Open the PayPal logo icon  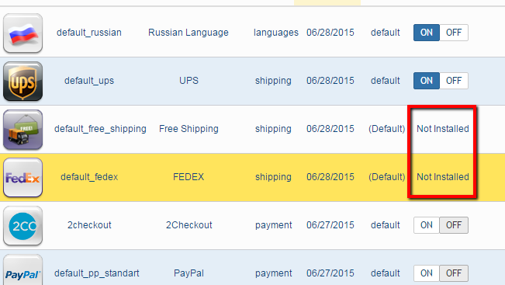click(22, 269)
